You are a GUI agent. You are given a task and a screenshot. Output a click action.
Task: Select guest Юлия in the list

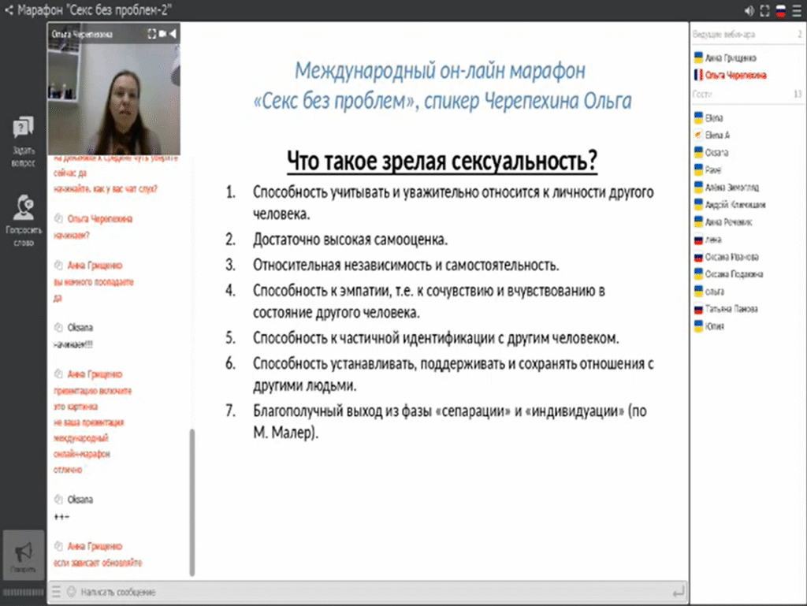[x=714, y=326]
